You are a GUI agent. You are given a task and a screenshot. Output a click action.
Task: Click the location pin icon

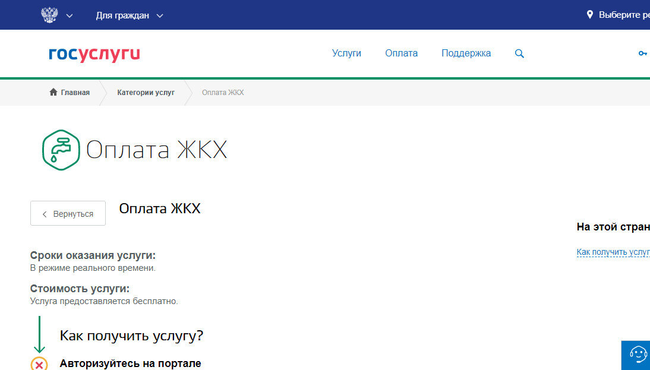click(x=589, y=15)
